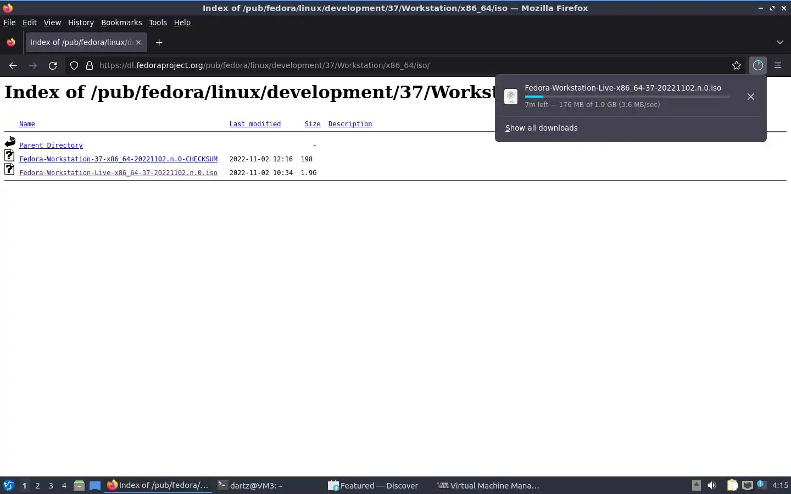Expand the system tray hidden icons arrow
Image resolution: width=791 pixels, height=494 pixels.
pos(696,485)
